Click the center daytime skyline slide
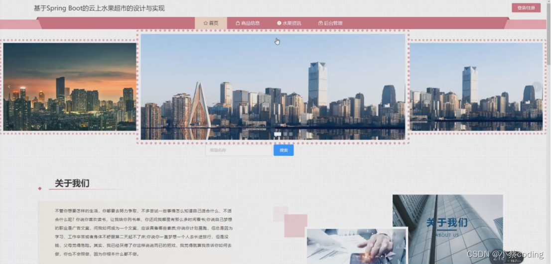 pos(273,87)
